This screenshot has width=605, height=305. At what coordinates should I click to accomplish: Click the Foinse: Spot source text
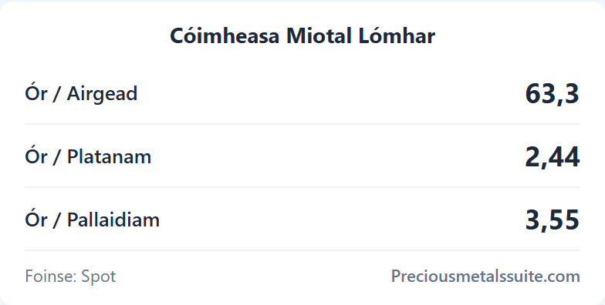click(x=70, y=277)
